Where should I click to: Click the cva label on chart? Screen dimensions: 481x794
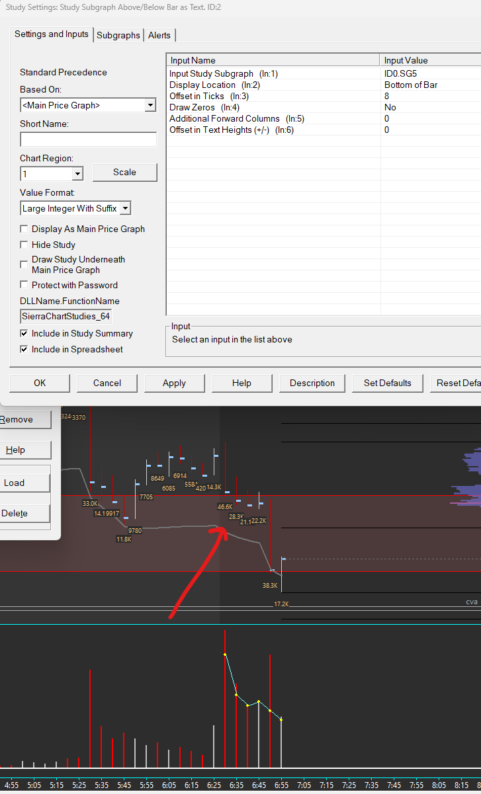pyautogui.click(x=472, y=602)
